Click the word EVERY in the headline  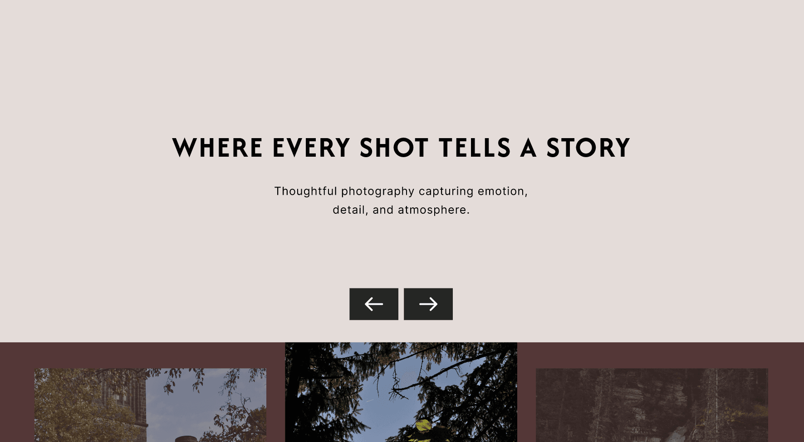tap(311, 148)
